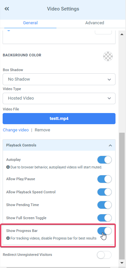Disable the Autoplay toggle

[x=104, y=160]
